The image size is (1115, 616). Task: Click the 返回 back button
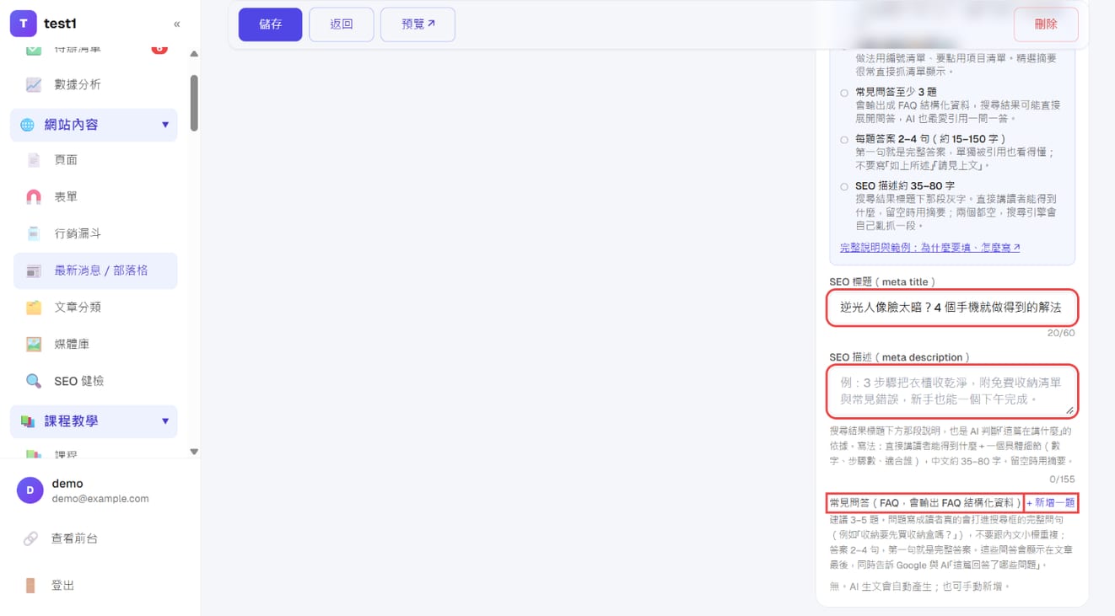[x=342, y=24]
